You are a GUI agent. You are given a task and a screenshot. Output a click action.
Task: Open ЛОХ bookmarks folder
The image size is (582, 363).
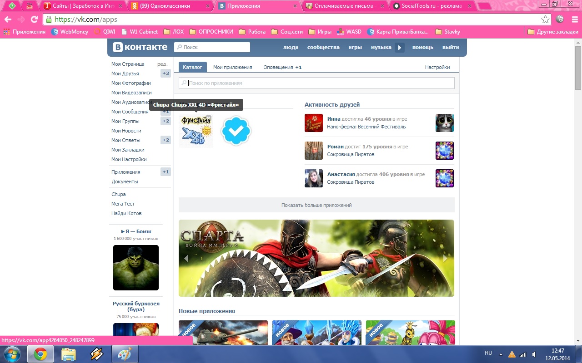point(174,32)
